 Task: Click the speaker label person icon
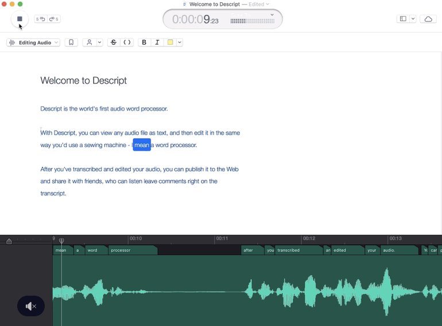(90, 42)
